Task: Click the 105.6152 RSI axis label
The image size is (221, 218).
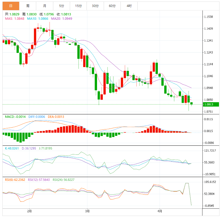Action: coord(210,182)
